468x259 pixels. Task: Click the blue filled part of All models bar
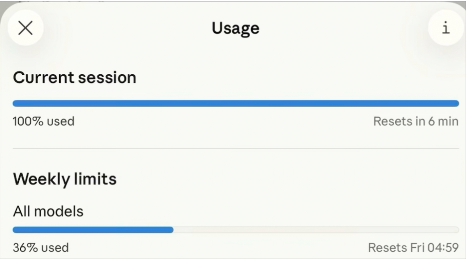(93, 230)
